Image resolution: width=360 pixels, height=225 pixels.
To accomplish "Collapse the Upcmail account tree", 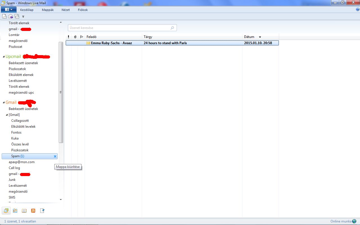I will click(x=4, y=57).
